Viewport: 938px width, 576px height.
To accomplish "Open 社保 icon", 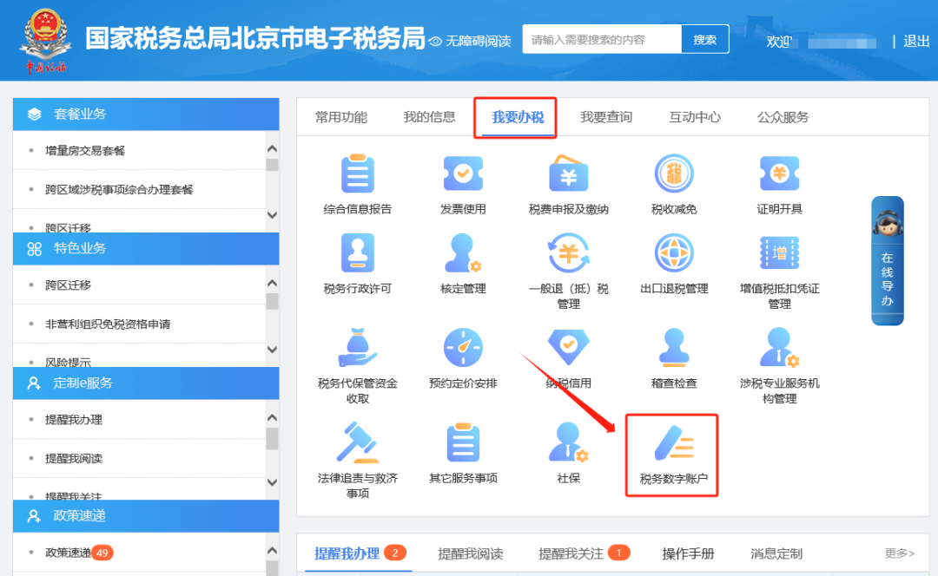I will (568, 442).
